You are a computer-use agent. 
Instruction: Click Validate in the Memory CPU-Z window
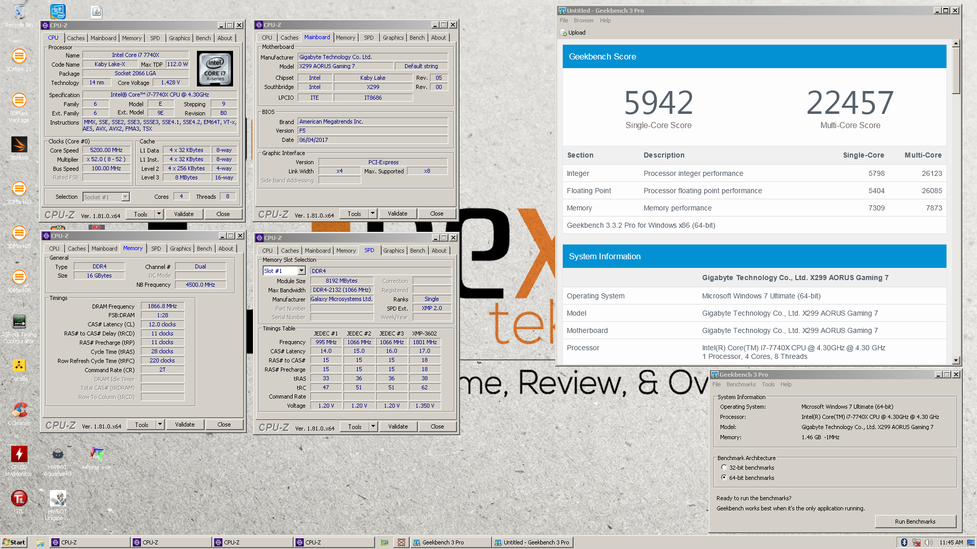point(185,424)
